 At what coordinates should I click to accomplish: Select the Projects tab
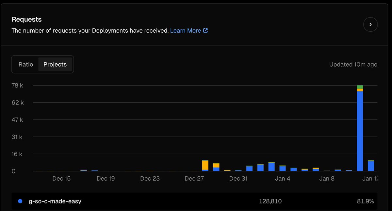coord(55,64)
